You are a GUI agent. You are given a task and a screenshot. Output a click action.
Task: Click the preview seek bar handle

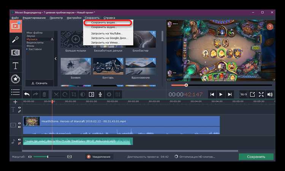pyautogui.click(x=186, y=85)
